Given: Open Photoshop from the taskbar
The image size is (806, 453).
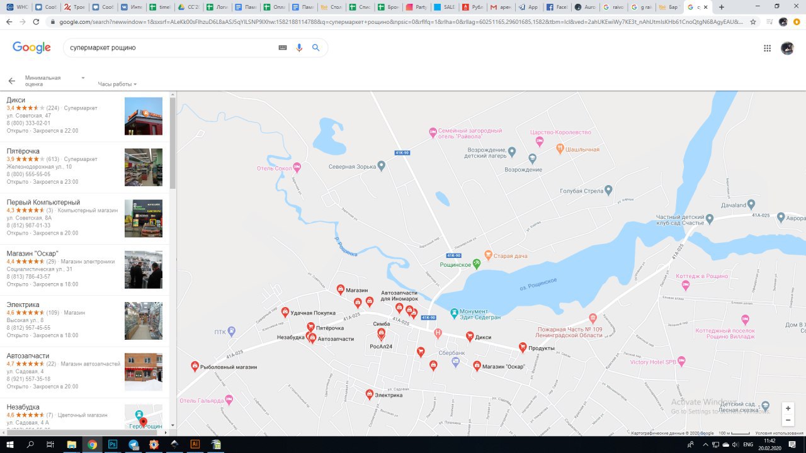Looking at the screenshot, I should [x=113, y=444].
